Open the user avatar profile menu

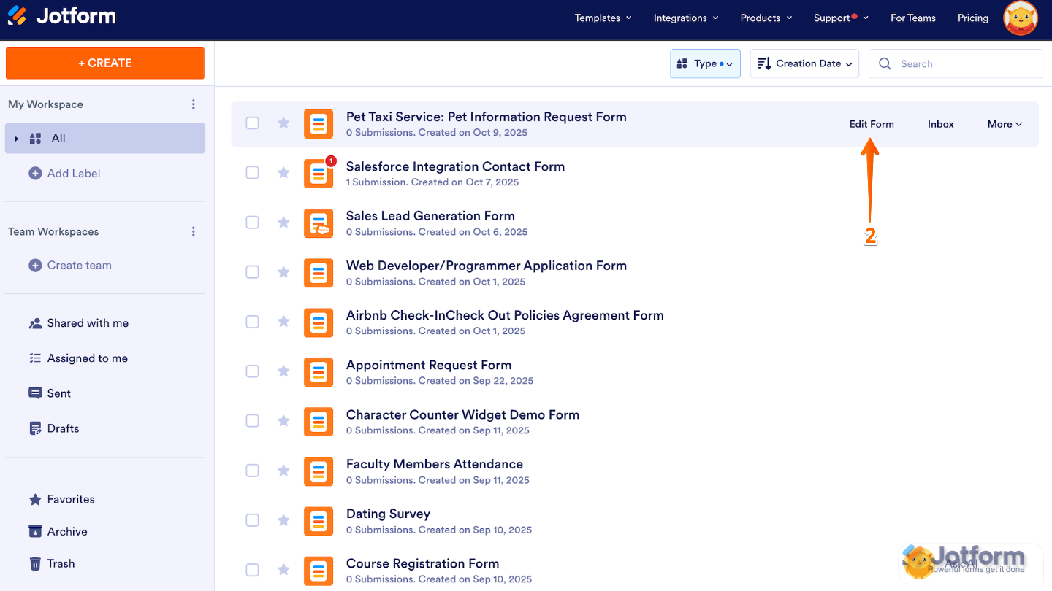click(x=1021, y=18)
